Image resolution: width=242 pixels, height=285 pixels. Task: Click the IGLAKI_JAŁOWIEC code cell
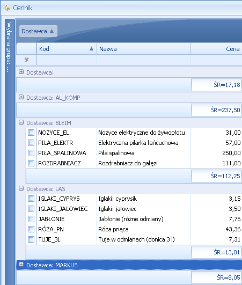[x=67, y=209]
